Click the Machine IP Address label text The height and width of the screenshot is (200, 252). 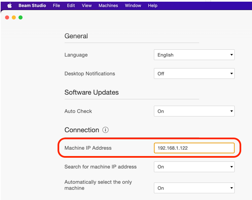tap(88, 148)
